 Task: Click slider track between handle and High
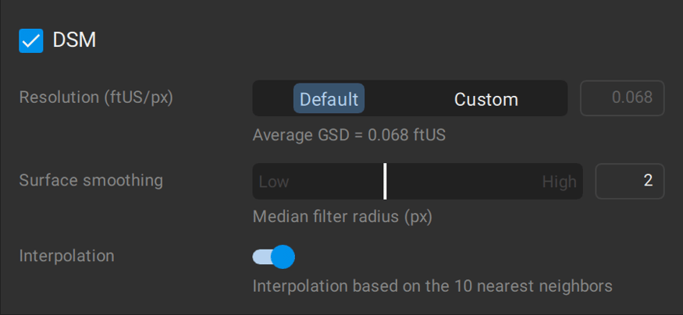tap(468, 182)
